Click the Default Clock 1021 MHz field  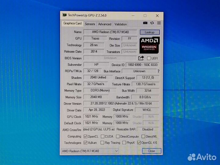(91, 123)
